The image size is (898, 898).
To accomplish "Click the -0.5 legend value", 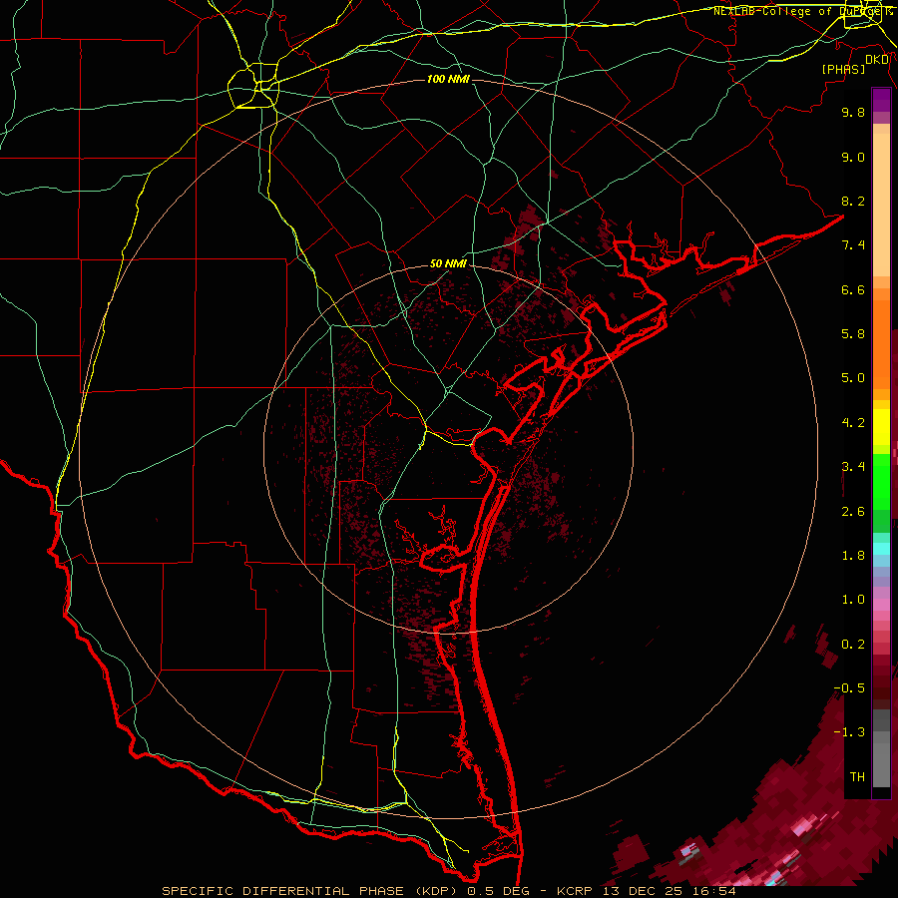I will (x=849, y=688).
